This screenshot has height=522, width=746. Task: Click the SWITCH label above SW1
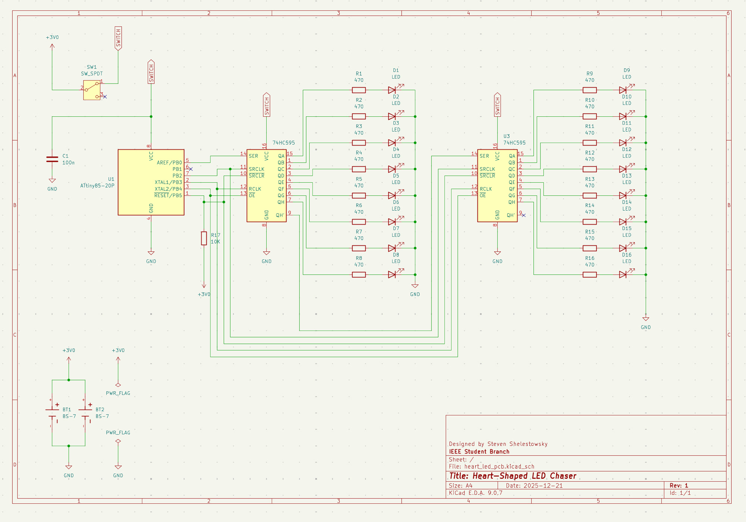[118, 38]
